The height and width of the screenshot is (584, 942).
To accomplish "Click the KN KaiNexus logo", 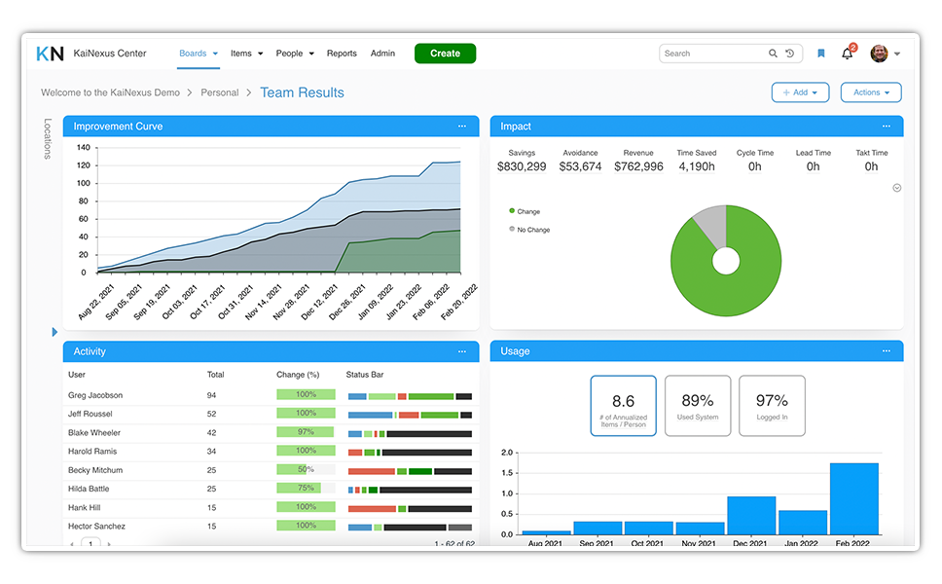I will [50, 54].
